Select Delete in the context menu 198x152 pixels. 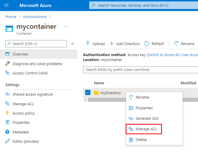click(141, 140)
